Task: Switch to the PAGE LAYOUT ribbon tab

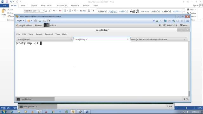Action: click(47, 6)
